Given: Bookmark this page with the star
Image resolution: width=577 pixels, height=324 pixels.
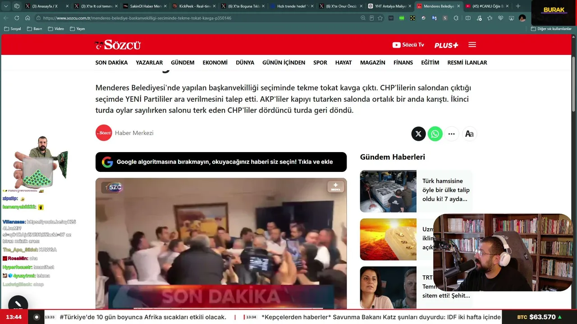Looking at the screenshot, I should (x=380, y=18).
